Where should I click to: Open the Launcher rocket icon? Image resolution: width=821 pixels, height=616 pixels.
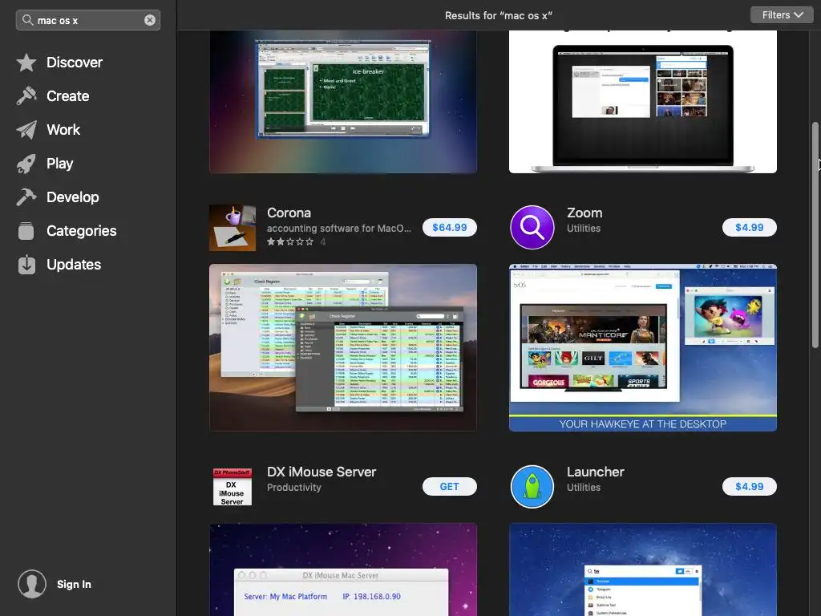pos(532,487)
